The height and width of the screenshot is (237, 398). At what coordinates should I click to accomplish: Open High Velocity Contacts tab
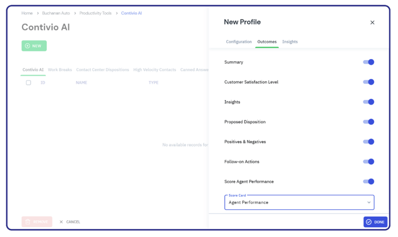point(154,70)
